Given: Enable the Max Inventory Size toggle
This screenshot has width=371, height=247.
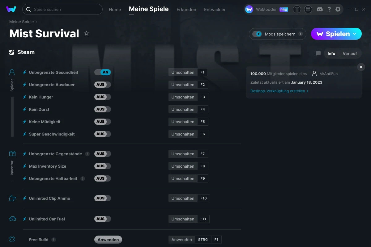Looking at the screenshot, I should pyautogui.click(x=103, y=166).
